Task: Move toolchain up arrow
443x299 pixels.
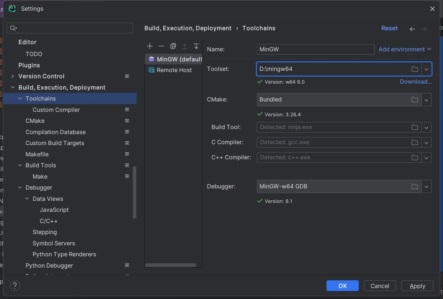Action: [x=185, y=46]
